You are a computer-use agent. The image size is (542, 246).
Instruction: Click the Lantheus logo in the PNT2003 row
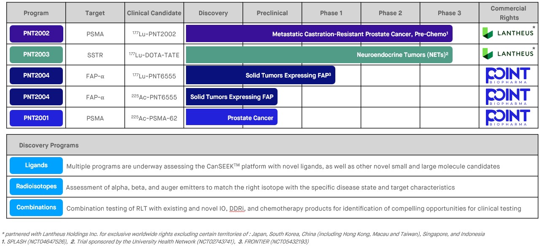click(x=508, y=54)
